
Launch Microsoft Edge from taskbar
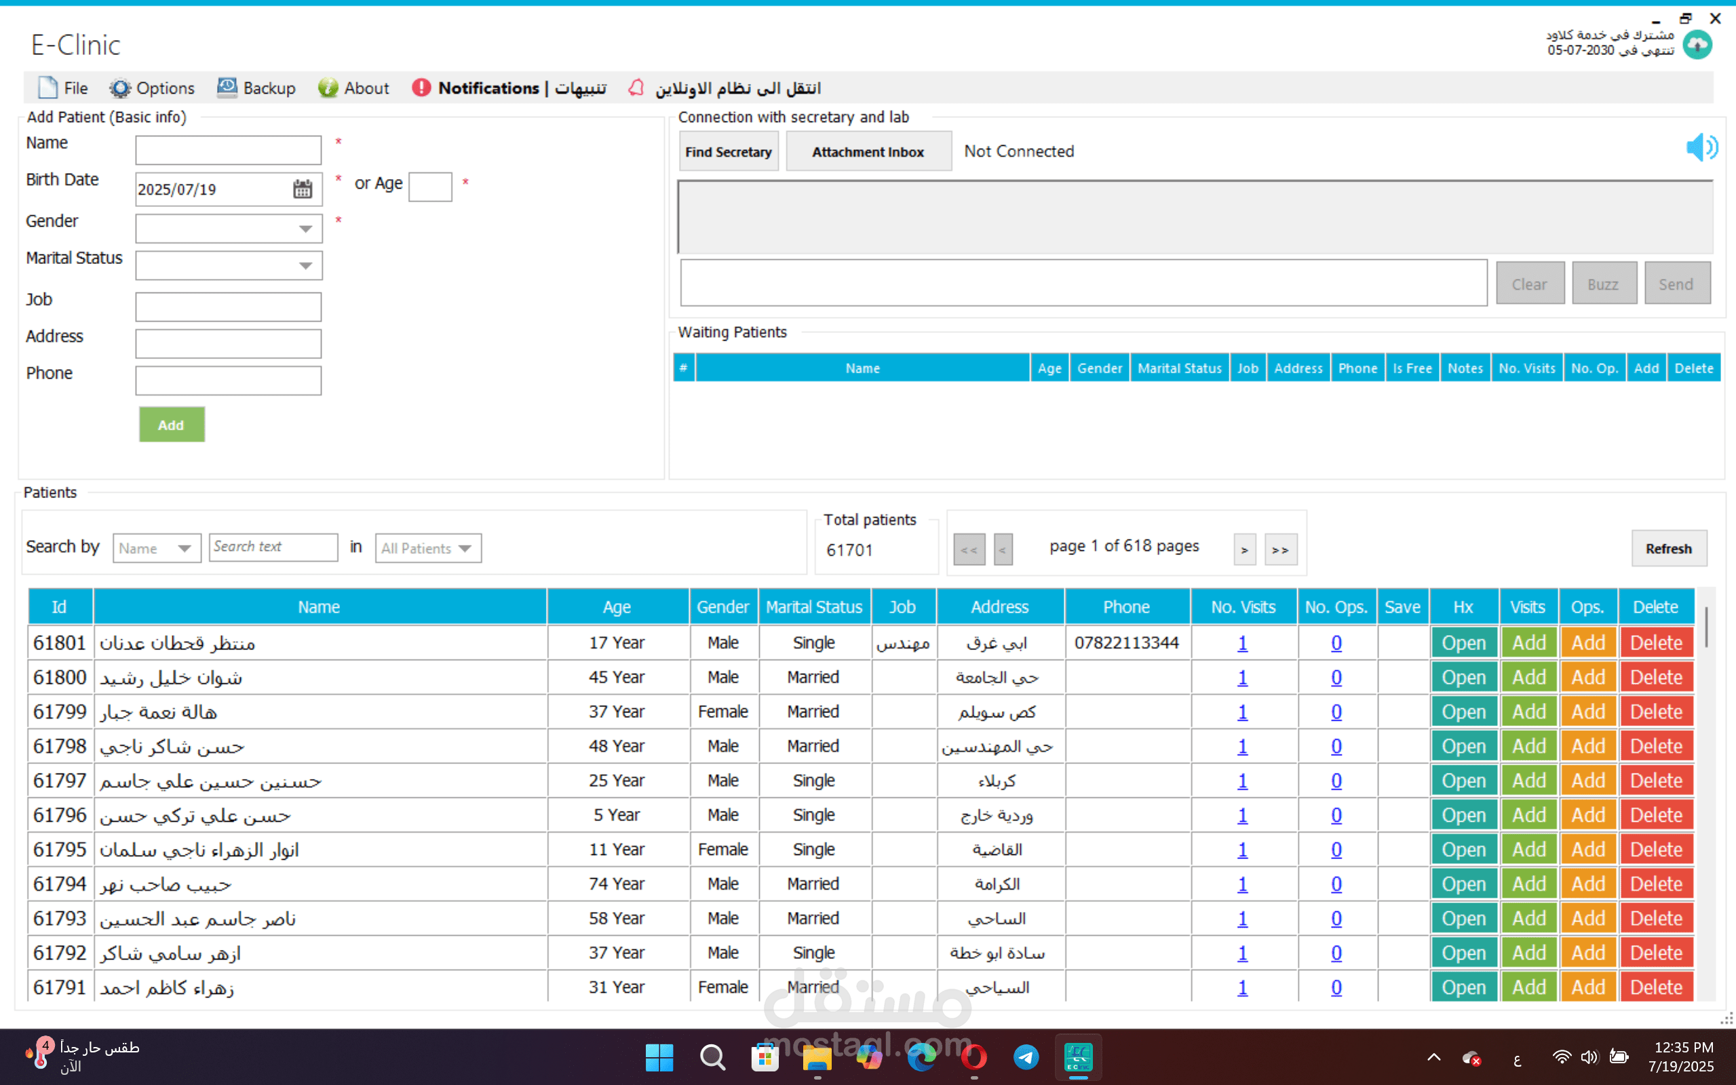tap(922, 1057)
